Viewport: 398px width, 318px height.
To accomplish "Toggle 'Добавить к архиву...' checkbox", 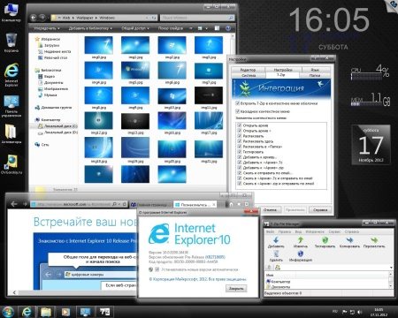I will click(x=240, y=157).
